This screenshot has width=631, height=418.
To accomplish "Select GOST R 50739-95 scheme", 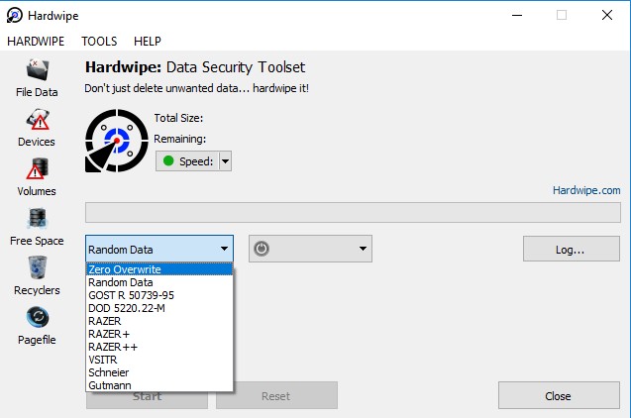I will [x=159, y=295].
